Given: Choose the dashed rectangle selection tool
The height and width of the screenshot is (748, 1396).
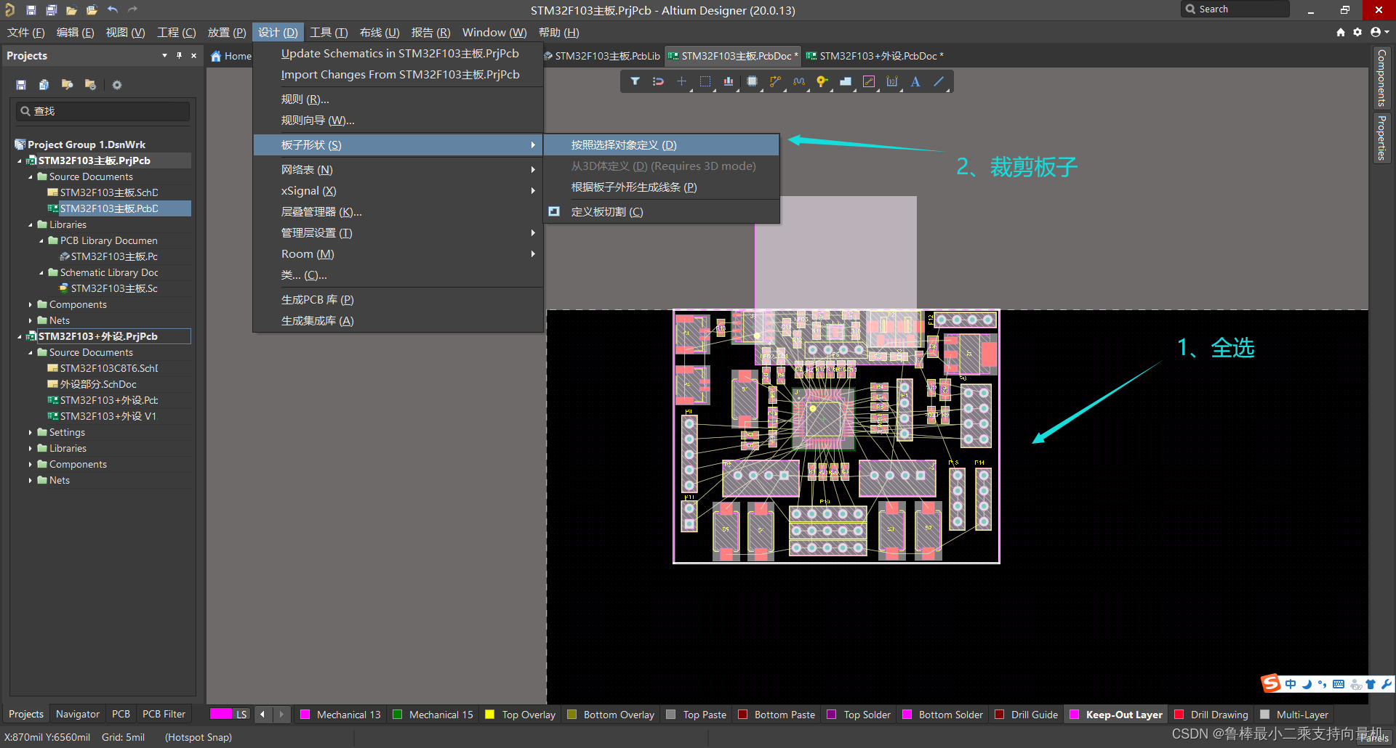Looking at the screenshot, I should point(705,81).
